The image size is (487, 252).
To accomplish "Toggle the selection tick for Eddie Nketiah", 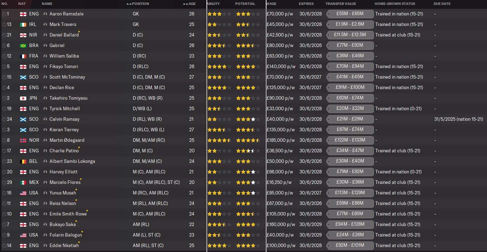I will 4,246.
